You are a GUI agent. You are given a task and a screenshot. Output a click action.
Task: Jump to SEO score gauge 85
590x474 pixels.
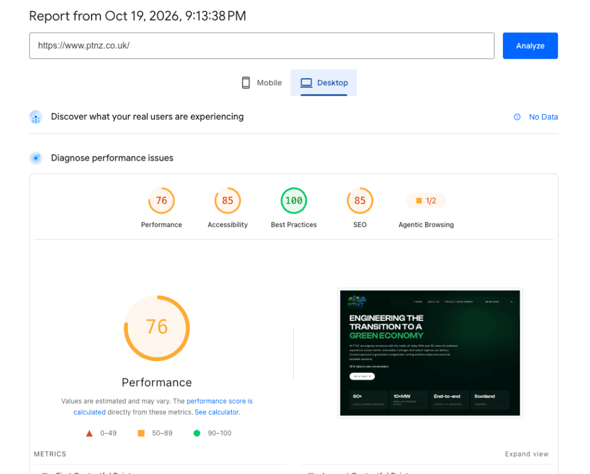360,200
